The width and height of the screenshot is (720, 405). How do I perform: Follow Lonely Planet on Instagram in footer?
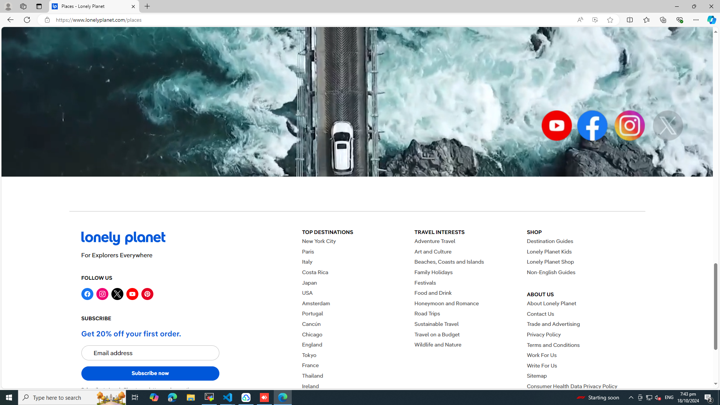click(102, 294)
